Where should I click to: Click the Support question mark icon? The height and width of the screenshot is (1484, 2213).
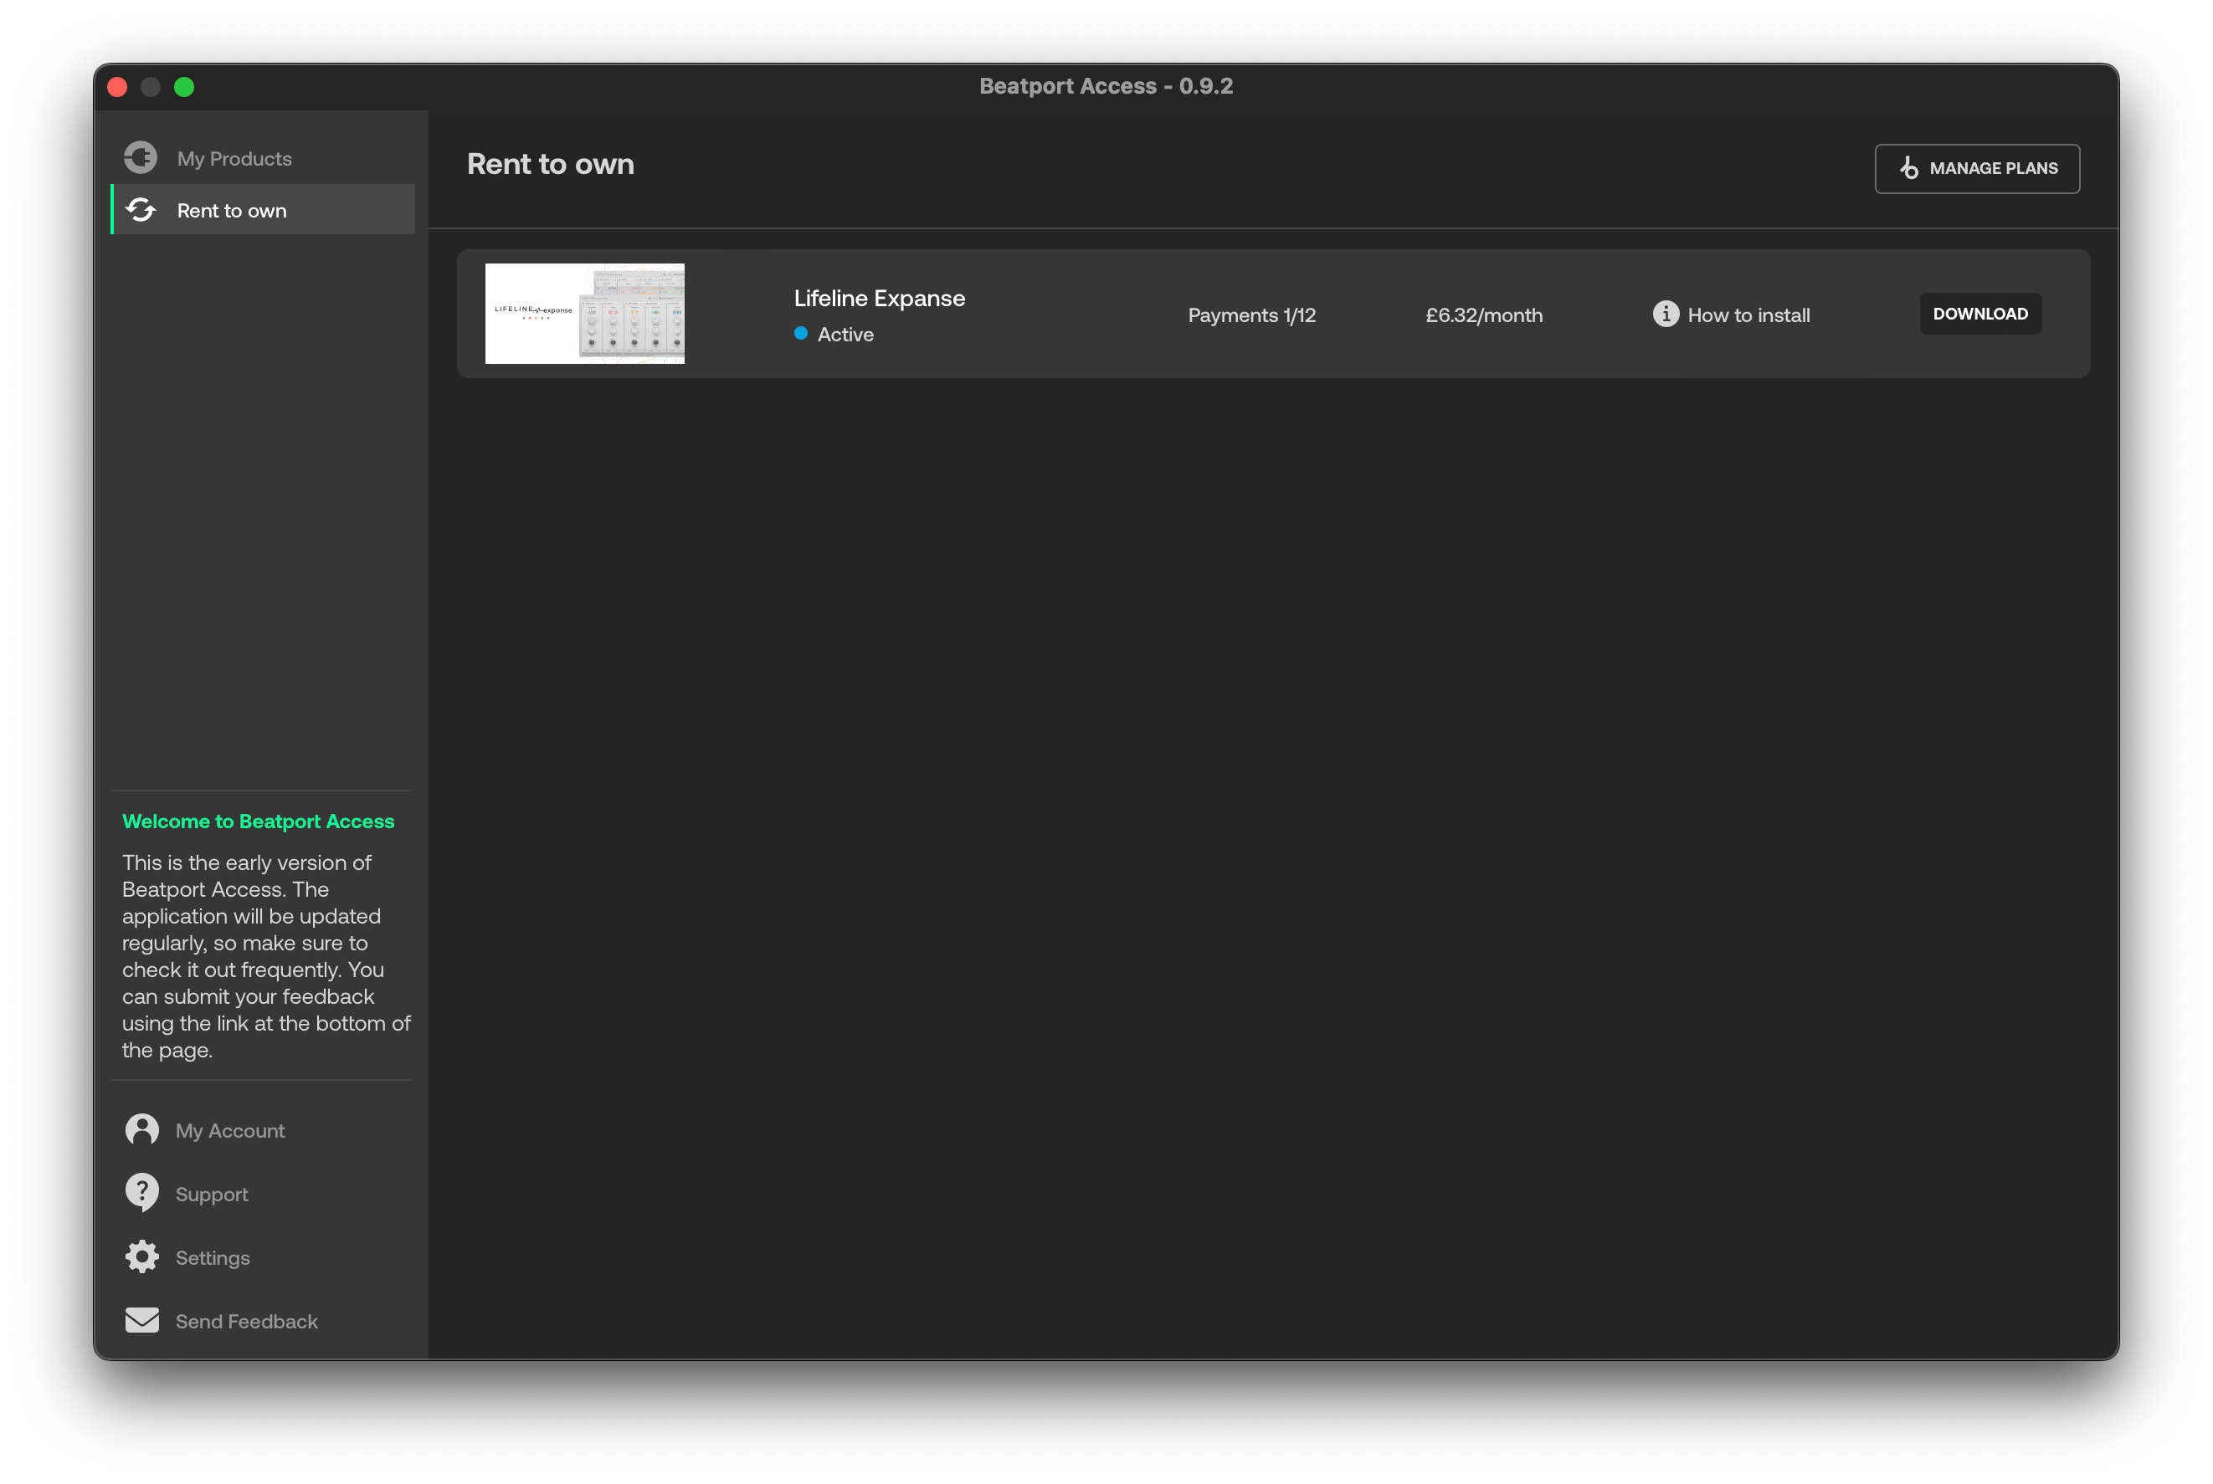[141, 1193]
